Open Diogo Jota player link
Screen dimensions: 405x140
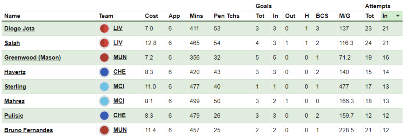coord(19,28)
